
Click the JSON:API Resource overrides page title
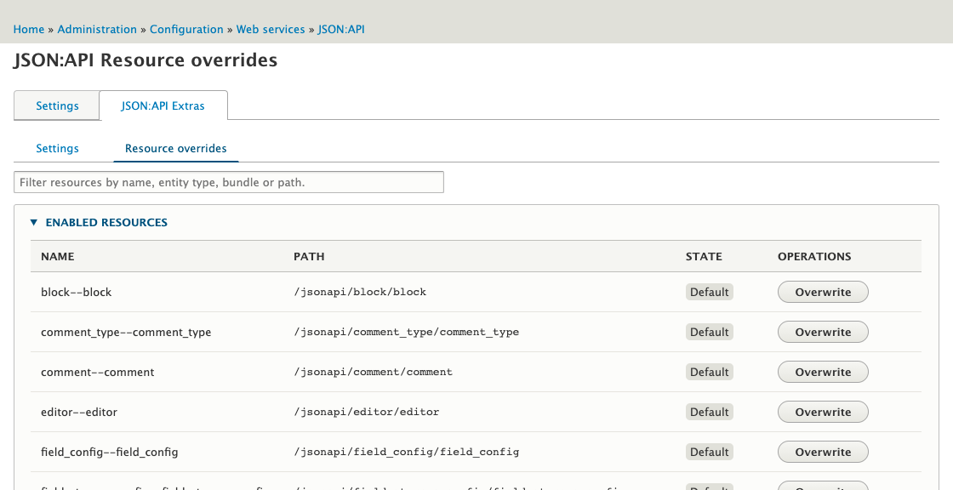[146, 60]
